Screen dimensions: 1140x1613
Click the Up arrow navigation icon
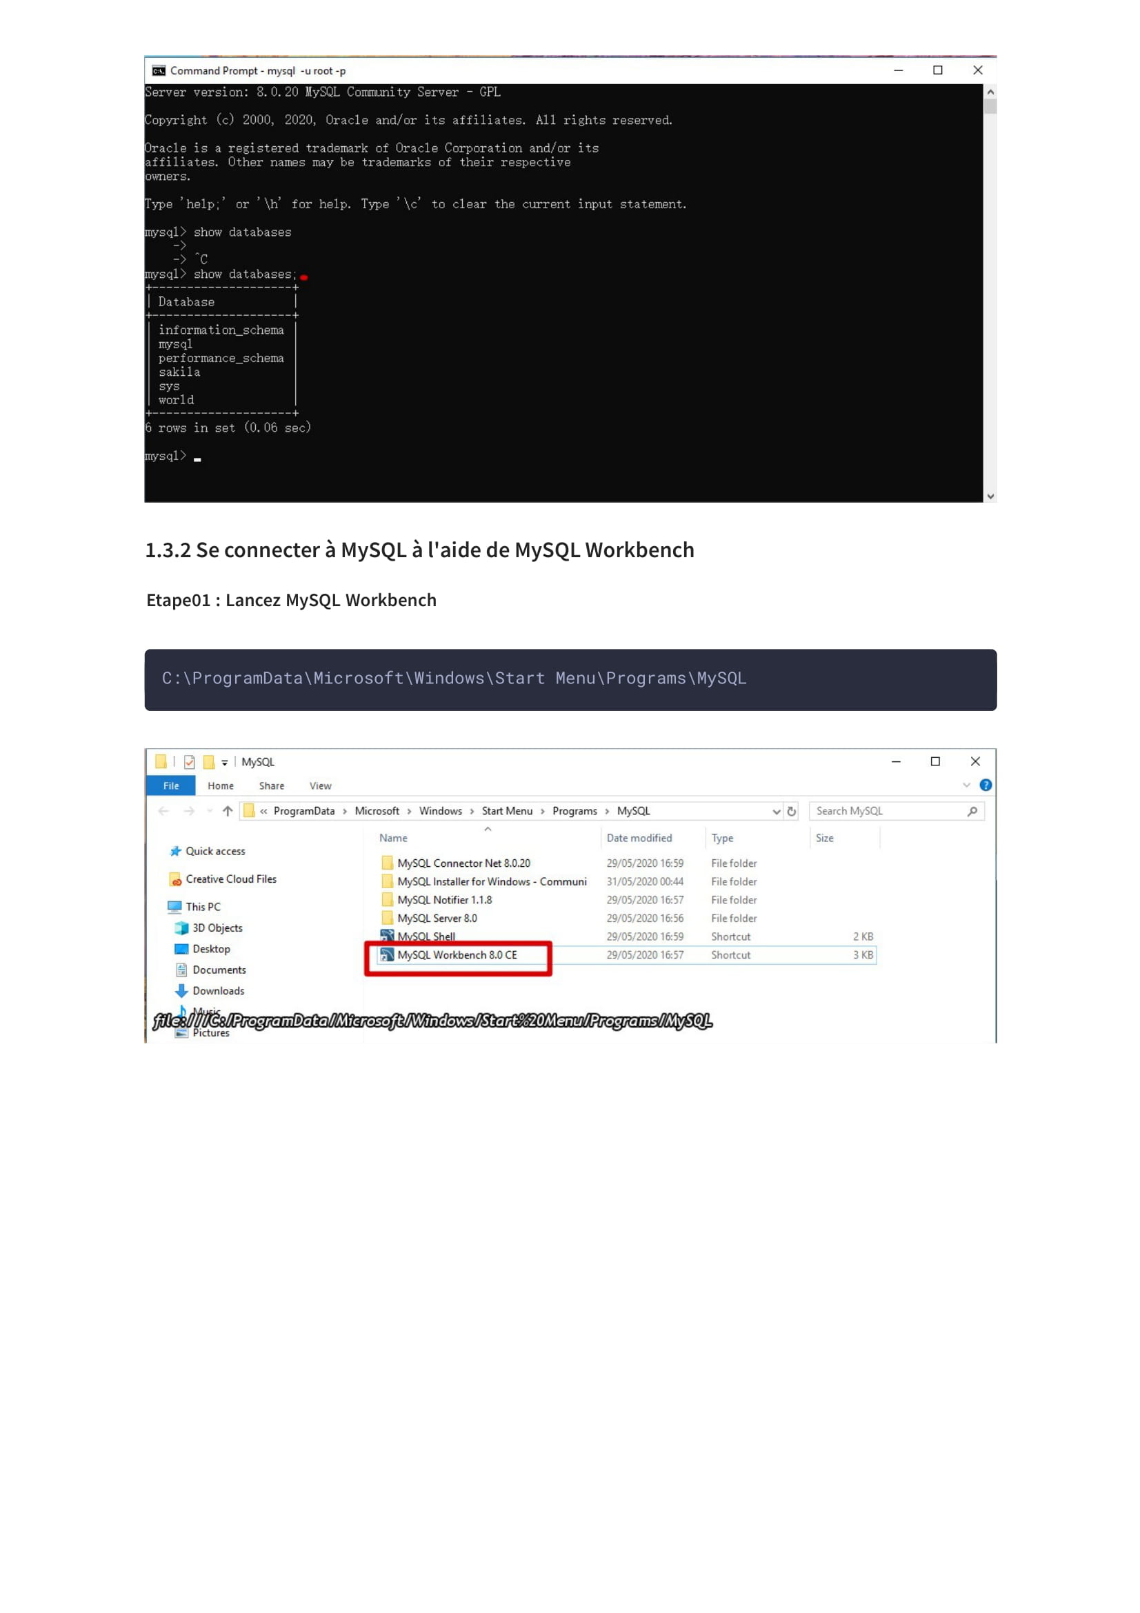click(228, 811)
